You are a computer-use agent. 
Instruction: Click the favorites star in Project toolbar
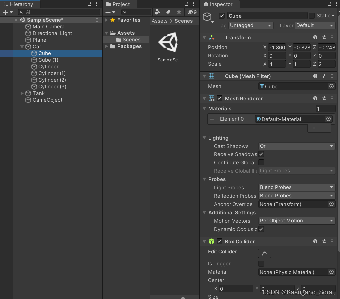tap(179, 12)
